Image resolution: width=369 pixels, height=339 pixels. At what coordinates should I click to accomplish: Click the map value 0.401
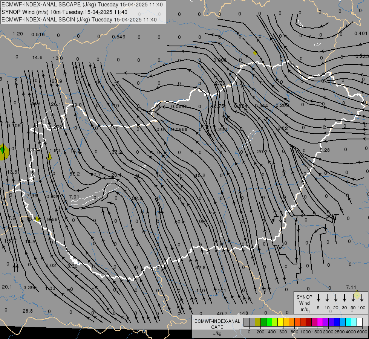point(361,34)
